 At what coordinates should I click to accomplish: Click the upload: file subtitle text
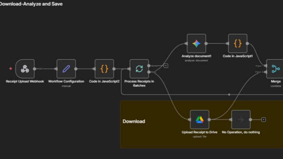coord(200,137)
